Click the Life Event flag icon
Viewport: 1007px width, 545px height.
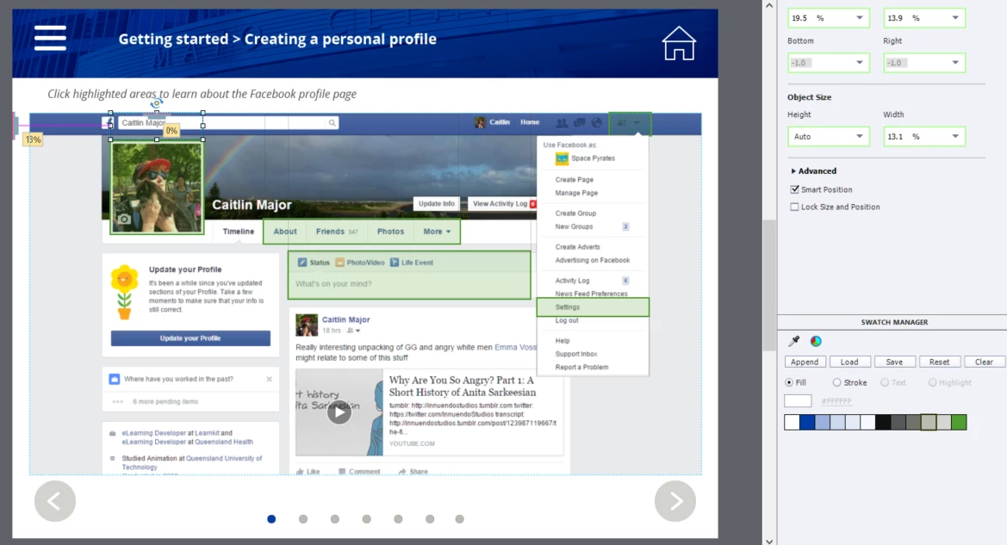pos(395,263)
